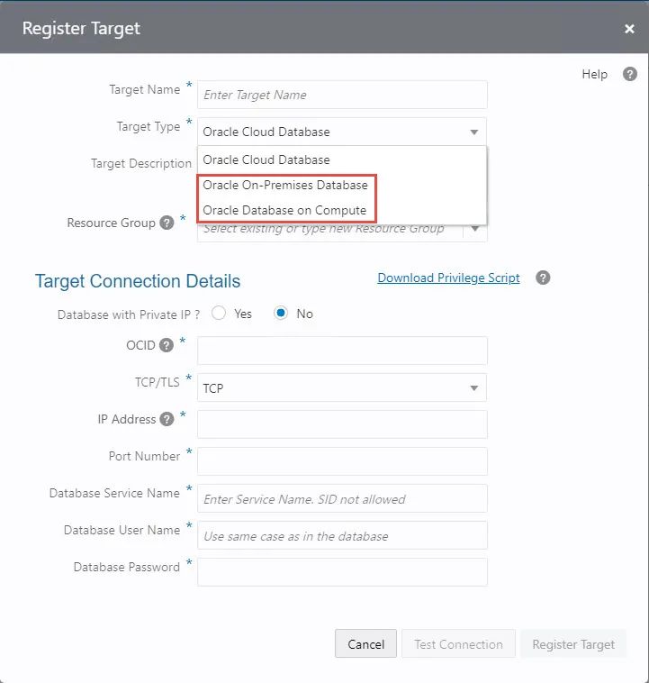Image resolution: width=649 pixels, height=683 pixels.
Task: Click the Help question mark icon
Action: [630, 75]
